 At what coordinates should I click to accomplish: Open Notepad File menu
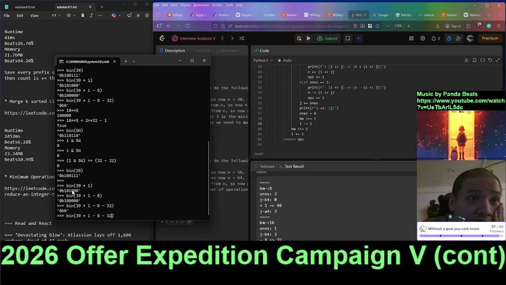tap(7, 15)
